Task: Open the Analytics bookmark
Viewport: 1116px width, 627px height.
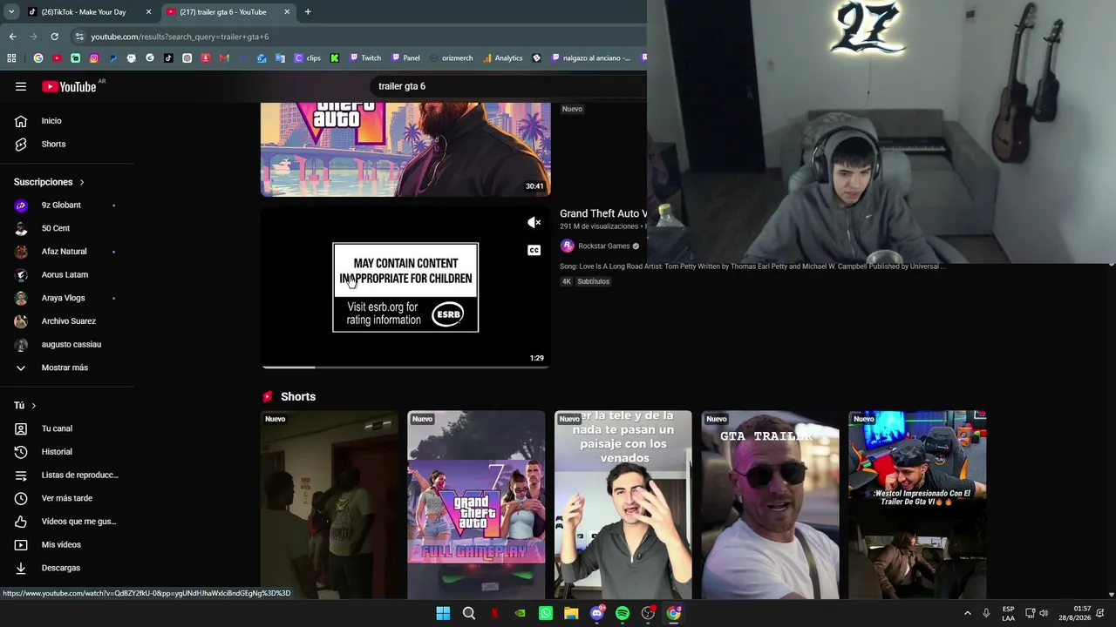Action: [x=502, y=58]
